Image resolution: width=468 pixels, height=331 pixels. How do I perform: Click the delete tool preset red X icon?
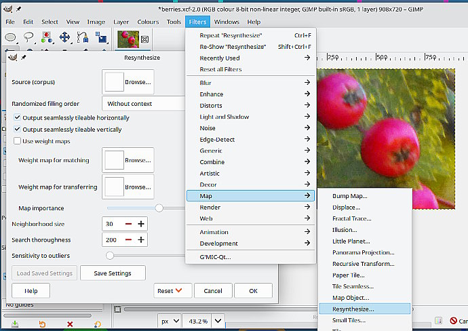[x=70, y=324]
